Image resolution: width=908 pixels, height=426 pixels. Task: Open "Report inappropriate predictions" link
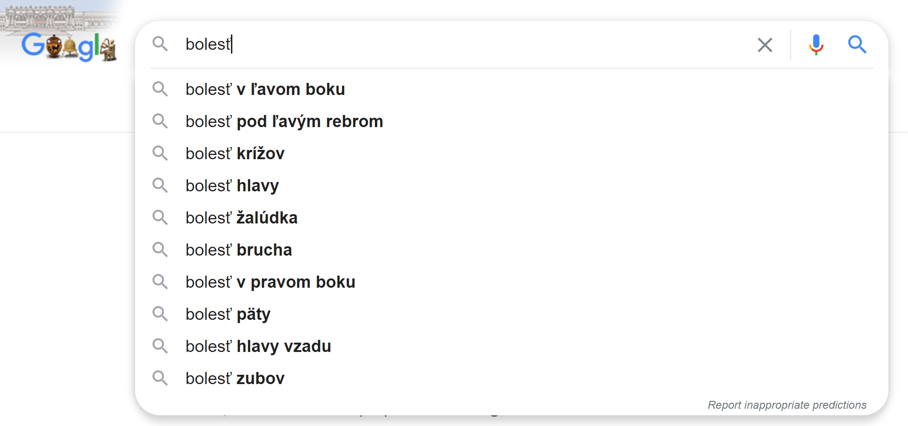(786, 405)
